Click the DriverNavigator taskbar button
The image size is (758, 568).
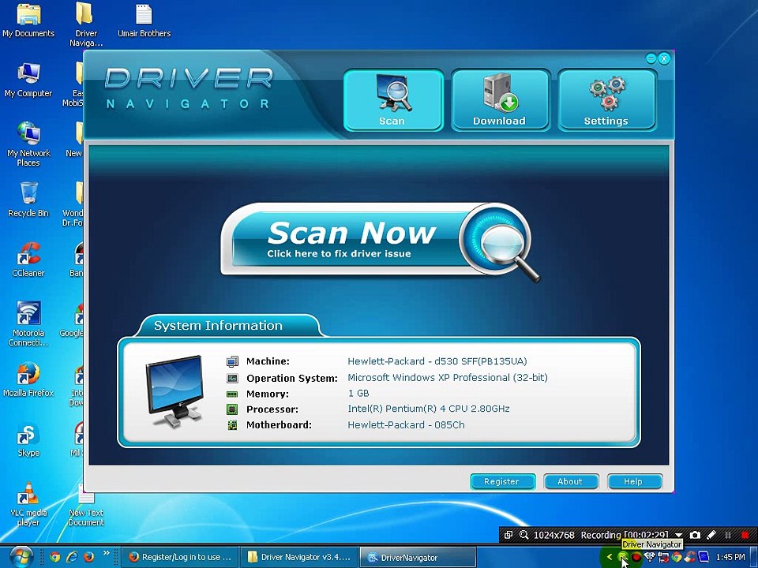point(418,557)
